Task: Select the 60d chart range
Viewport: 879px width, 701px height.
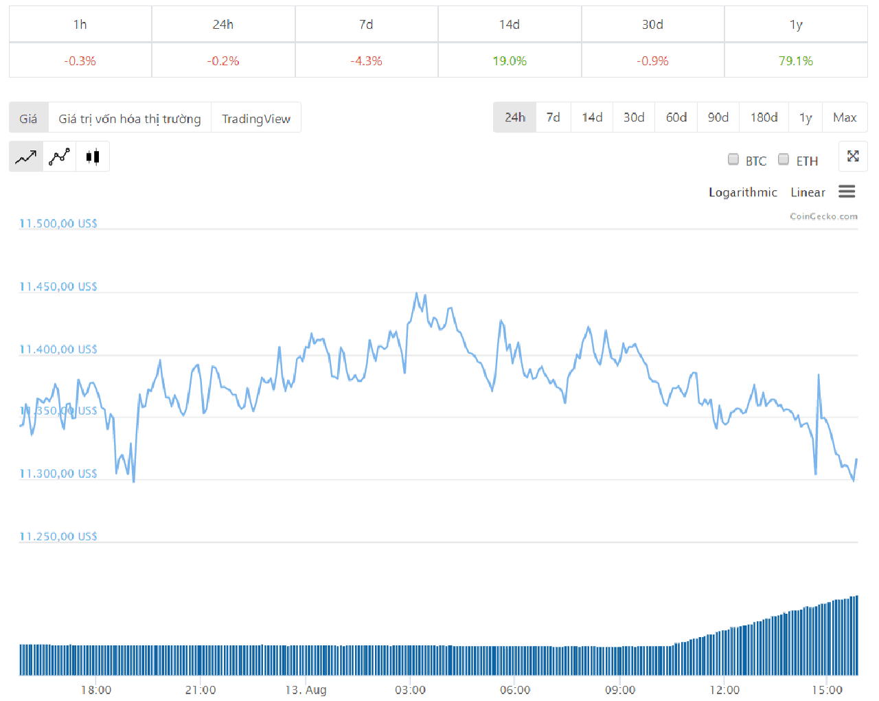Action: [x=676, y=117]
